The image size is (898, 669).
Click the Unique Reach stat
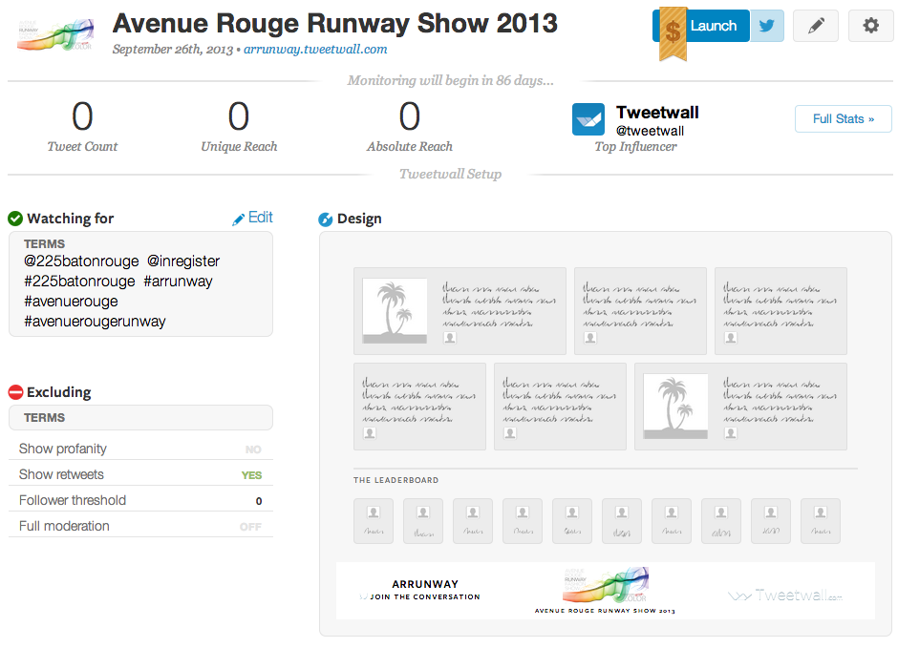pos(239,126)
